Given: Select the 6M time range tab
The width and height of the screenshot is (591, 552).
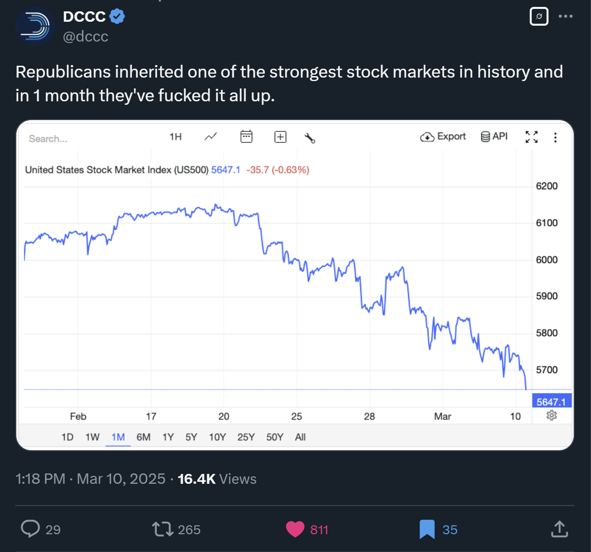Looking at the screenshot, I should click(143, 437).
